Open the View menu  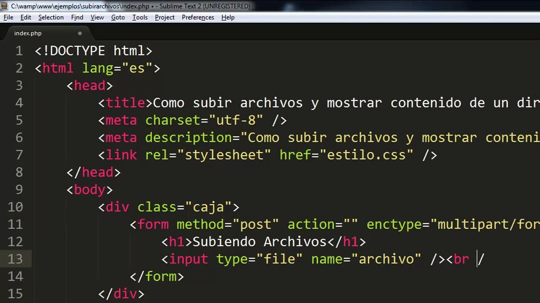click(97, 17)
